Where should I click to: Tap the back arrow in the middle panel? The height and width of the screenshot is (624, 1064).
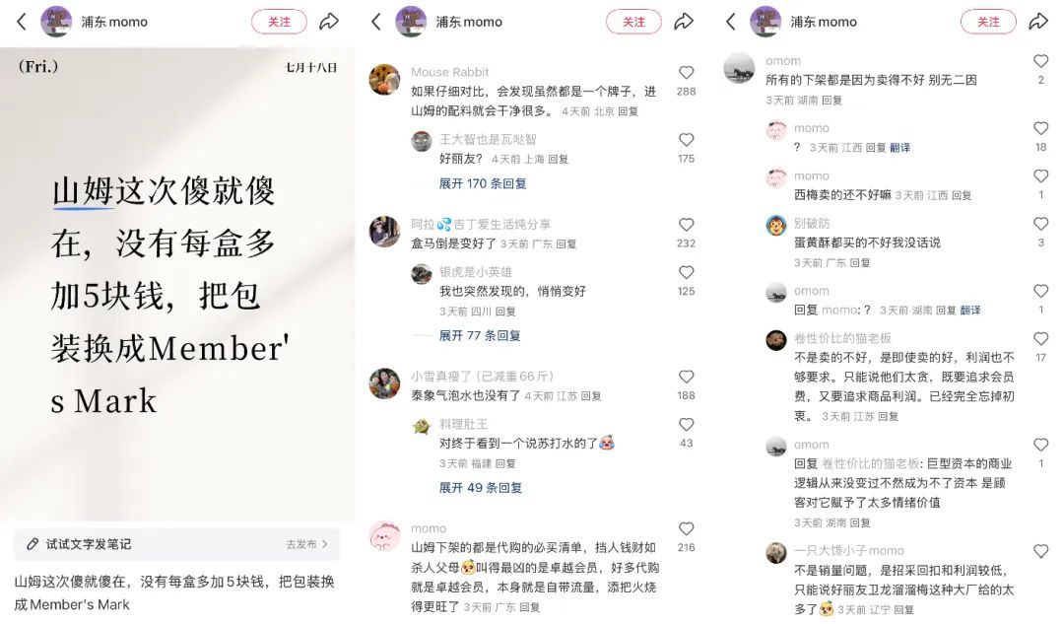tap(376, 22)
